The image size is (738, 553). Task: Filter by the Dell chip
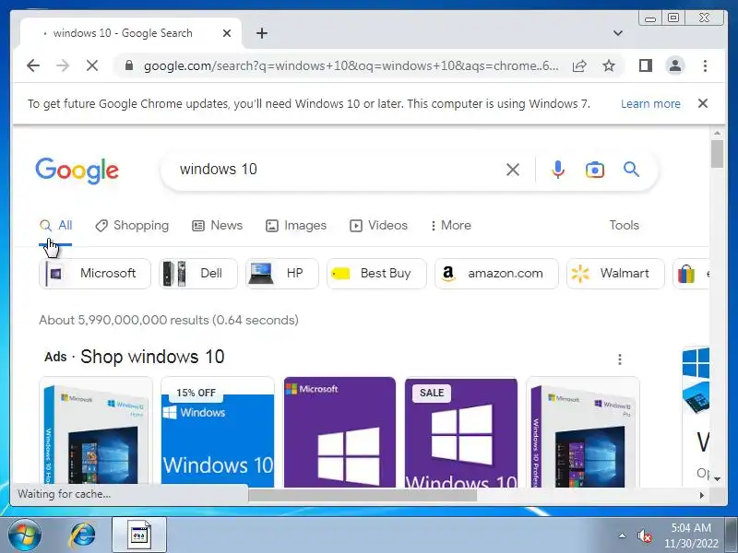tap(198, 273)
